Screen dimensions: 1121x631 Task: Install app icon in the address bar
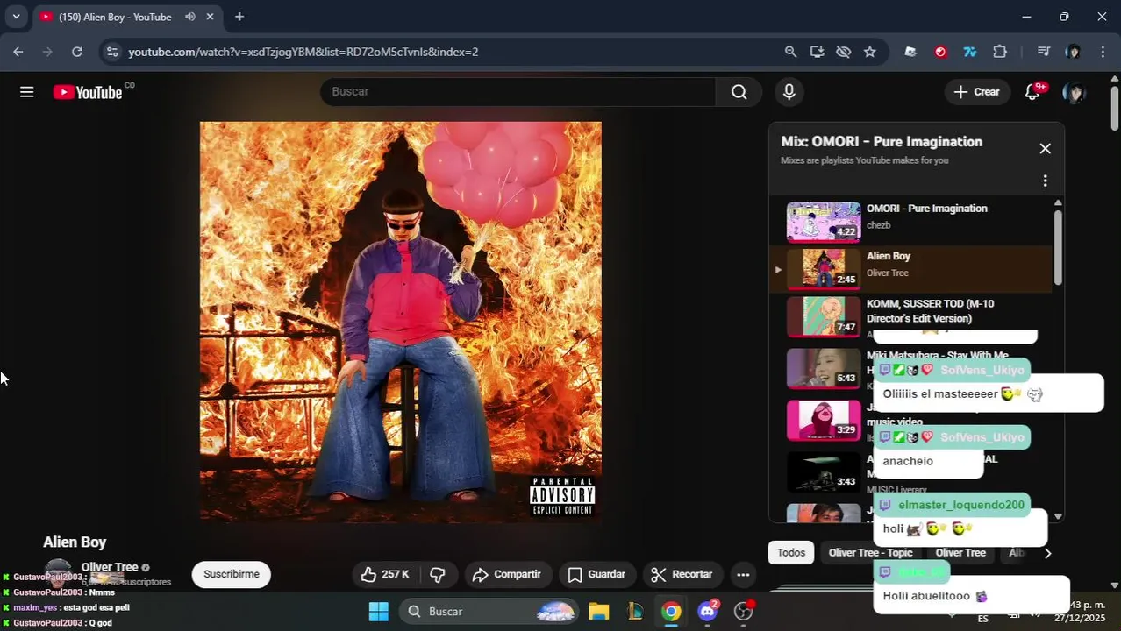point(817,52)
